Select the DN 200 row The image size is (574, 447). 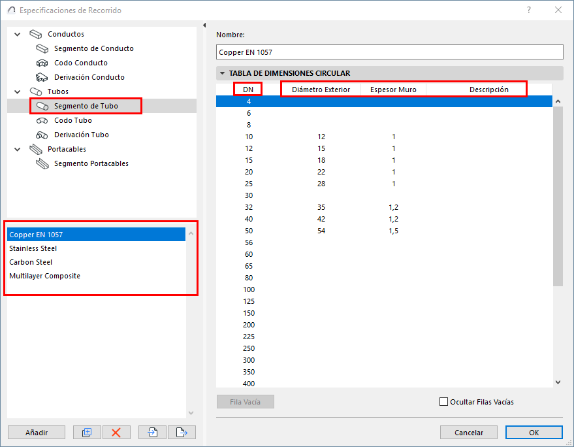(384, 325)
